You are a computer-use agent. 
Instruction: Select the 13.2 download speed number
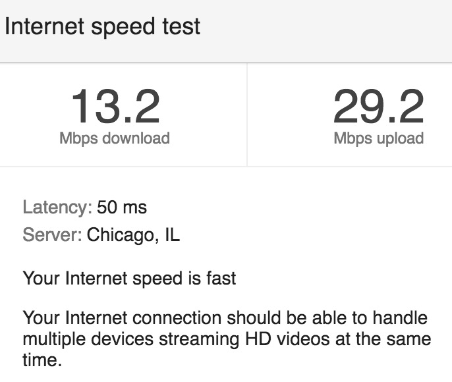pos(115,107)
